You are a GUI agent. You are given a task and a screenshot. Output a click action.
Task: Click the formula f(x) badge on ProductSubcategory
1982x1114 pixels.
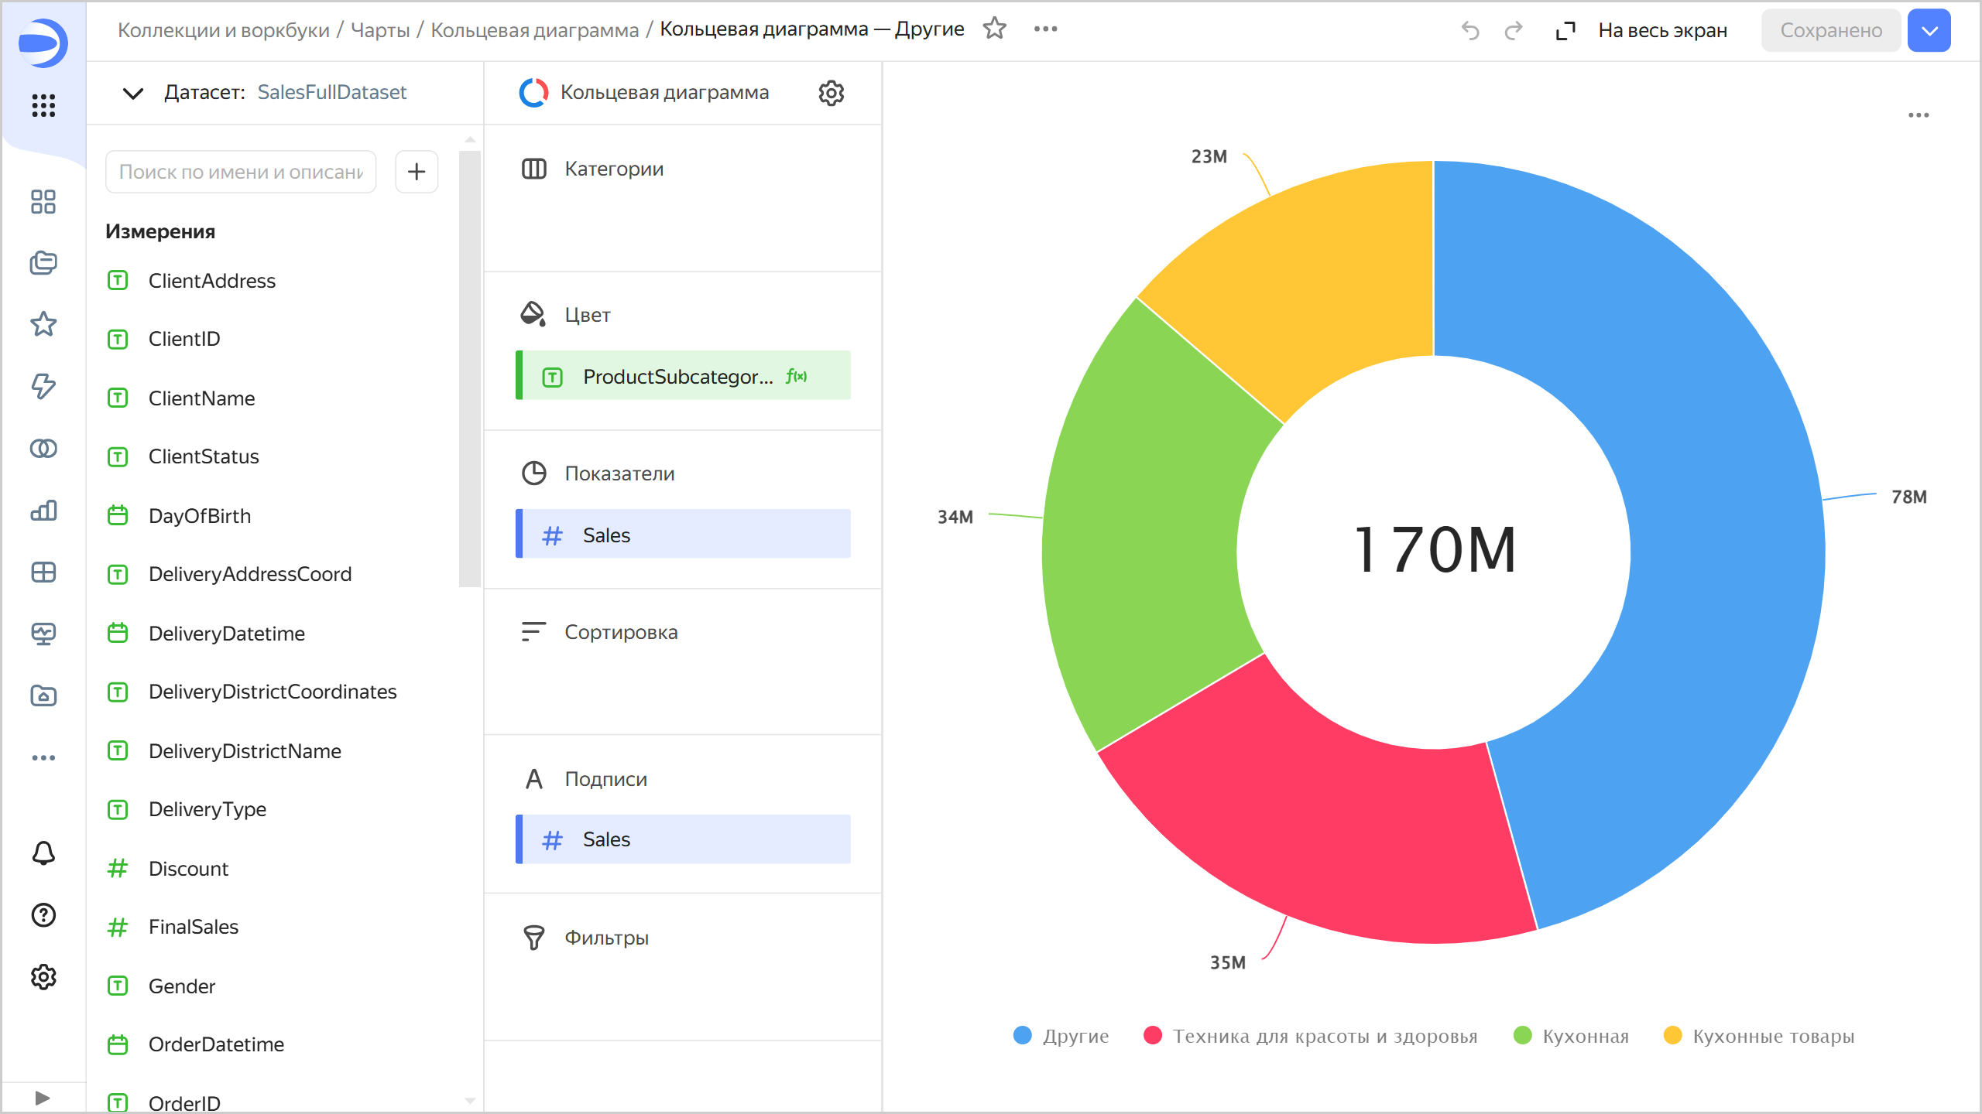pyautogui.click(x=797, y=377)
